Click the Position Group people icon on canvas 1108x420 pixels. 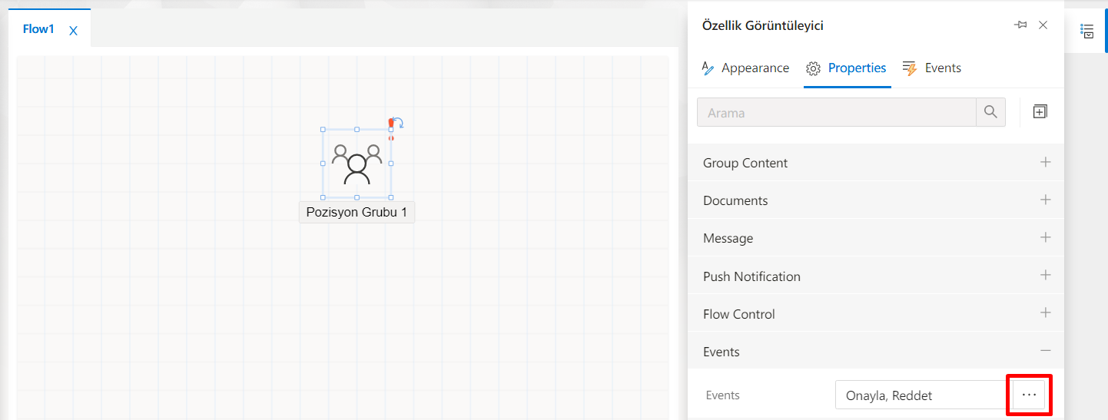[x=357, y=163]
